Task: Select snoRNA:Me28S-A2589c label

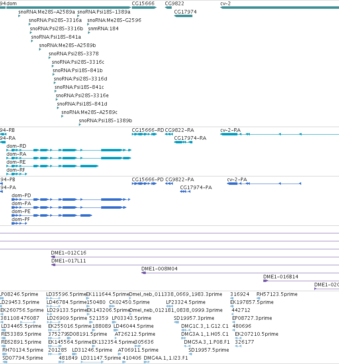Action: tap(89, 112)
